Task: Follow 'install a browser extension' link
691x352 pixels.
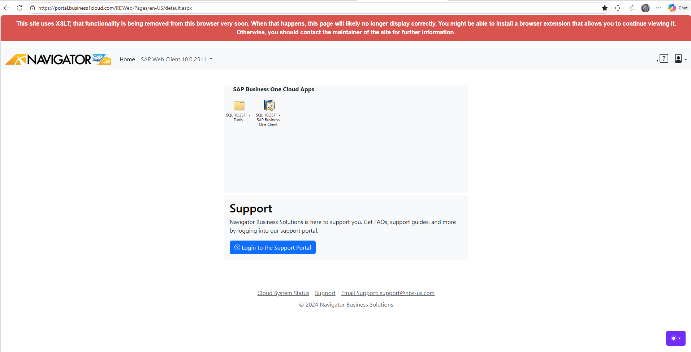Action: point(533,23)
